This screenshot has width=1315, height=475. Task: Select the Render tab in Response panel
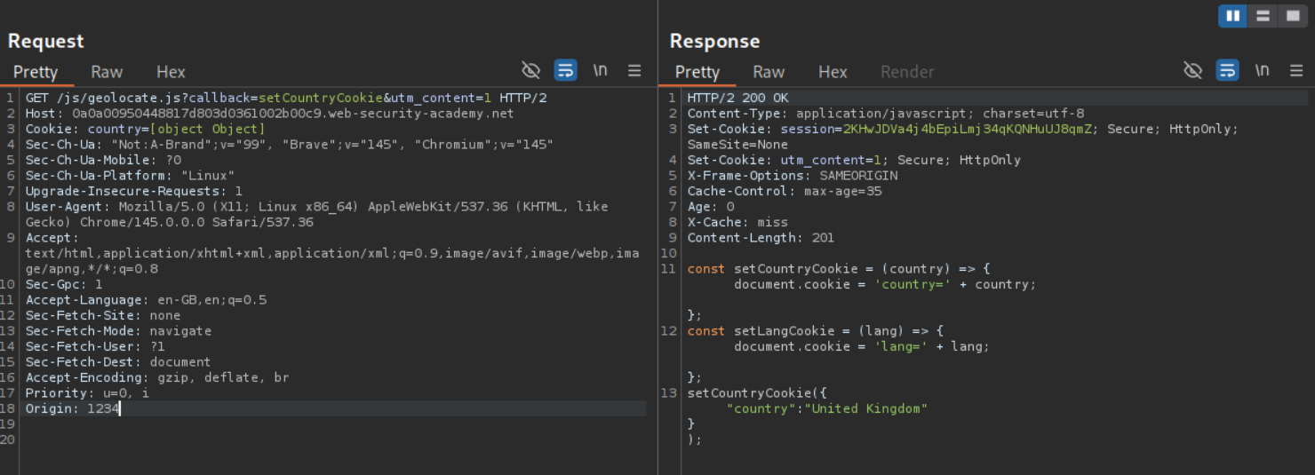(x=907, y=72)
